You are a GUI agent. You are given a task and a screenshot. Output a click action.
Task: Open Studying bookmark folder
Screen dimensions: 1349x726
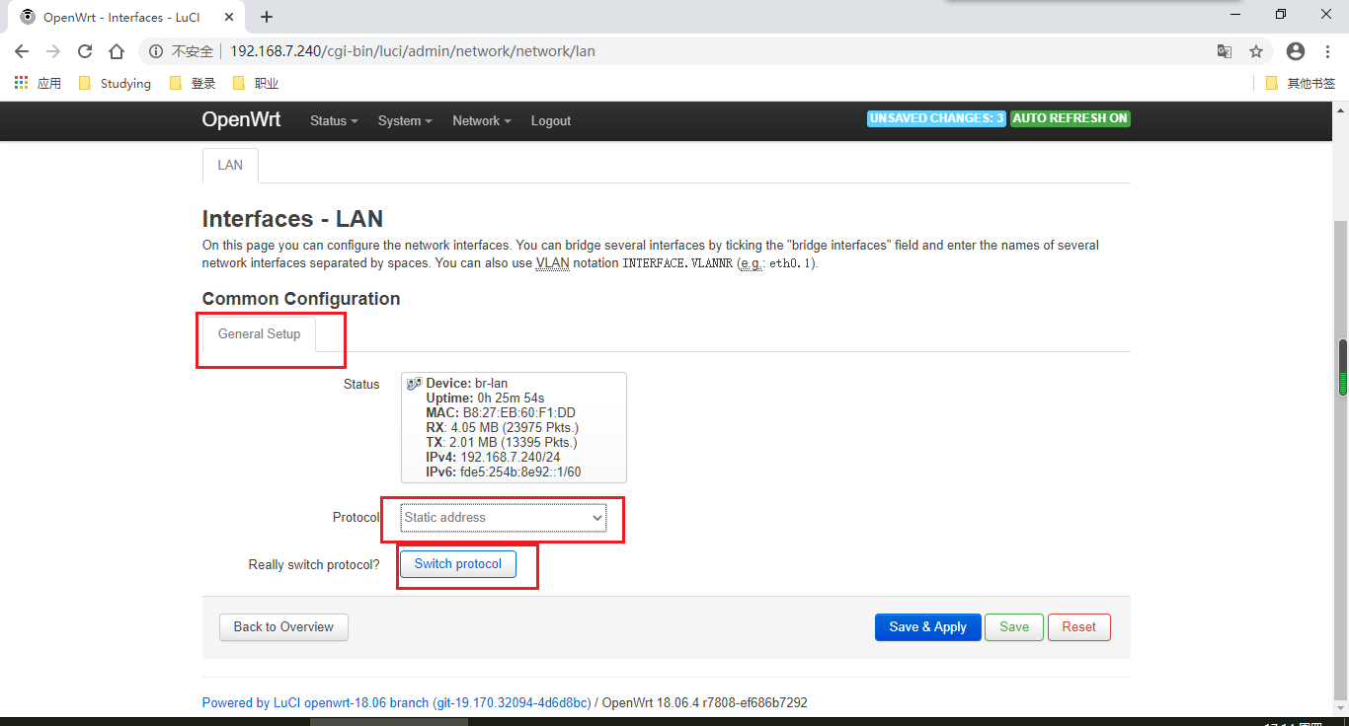coord(115,83)
